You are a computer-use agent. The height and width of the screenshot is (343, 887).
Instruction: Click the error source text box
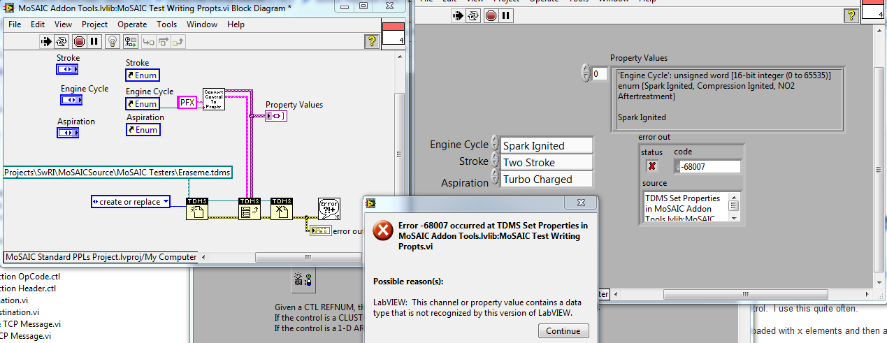(686, 208)
